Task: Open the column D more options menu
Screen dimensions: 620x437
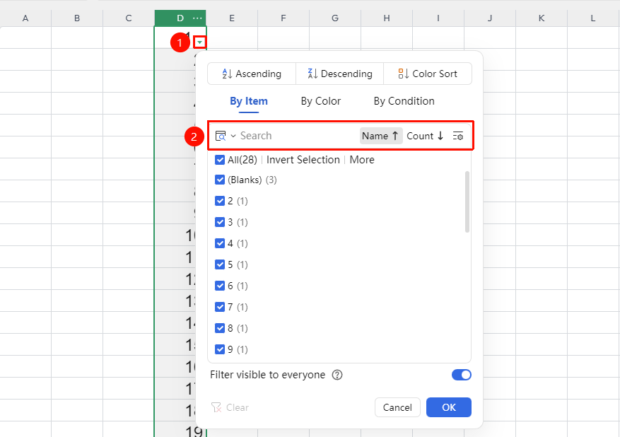Action: (197, 18)
